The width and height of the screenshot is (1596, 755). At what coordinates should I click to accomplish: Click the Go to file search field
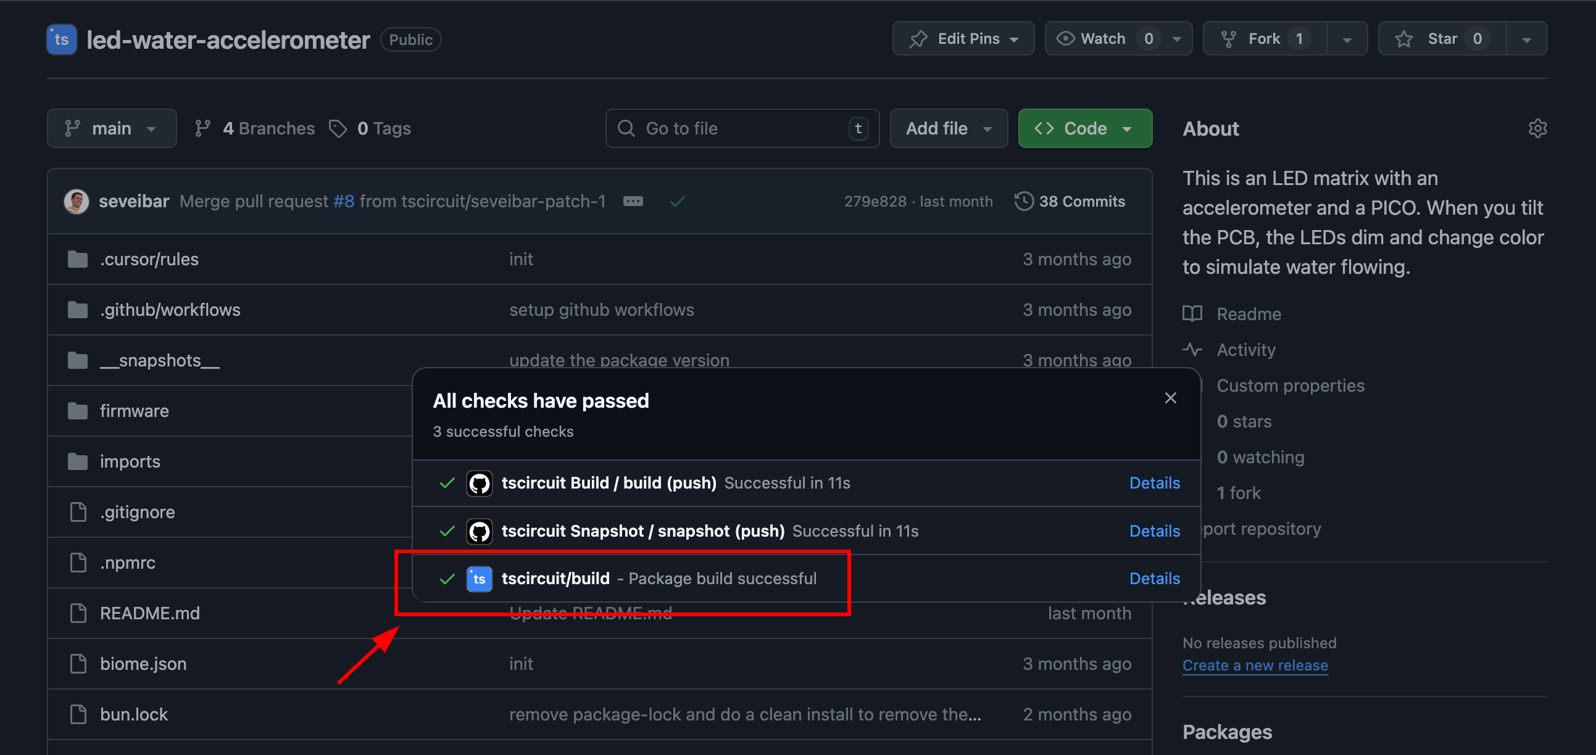pos(741,128)
